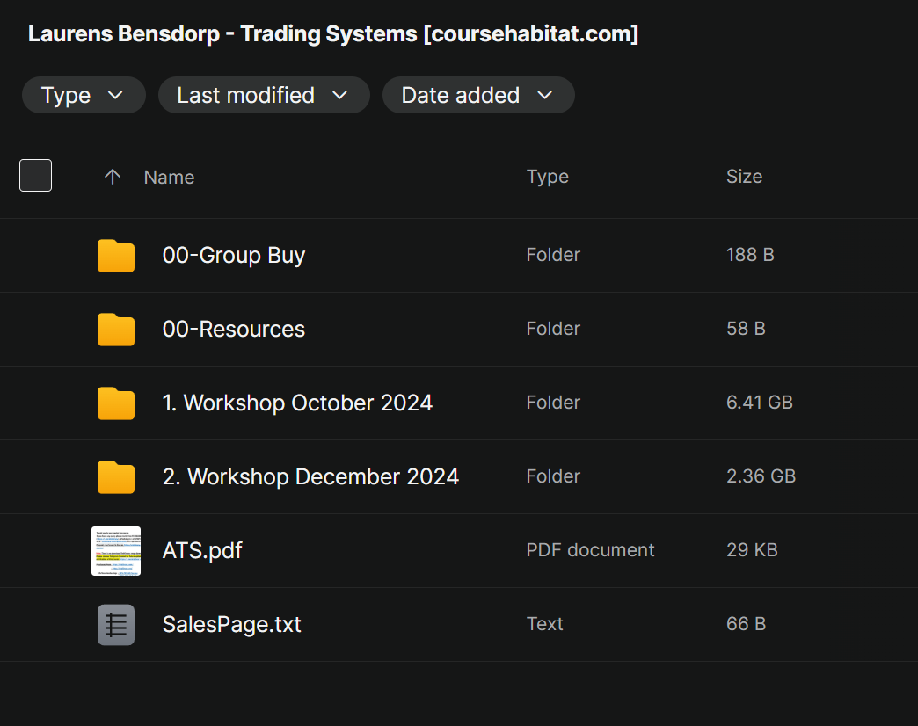Screen dimensions: 918x726
Task: Click the SalesPage.txt text file icon
Action: point(116,625)
